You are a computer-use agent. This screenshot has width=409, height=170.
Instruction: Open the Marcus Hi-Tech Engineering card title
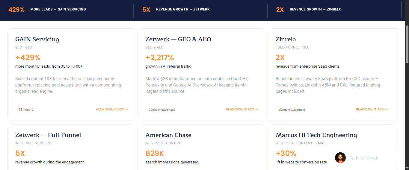(x=316, y=135)
